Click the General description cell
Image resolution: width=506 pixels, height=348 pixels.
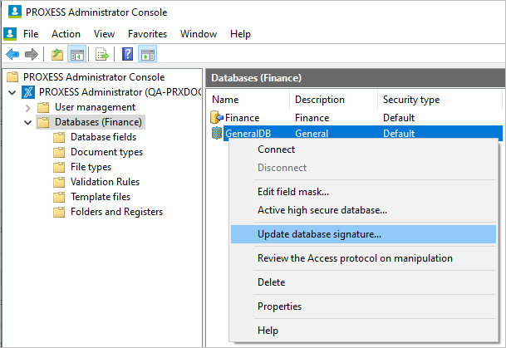click(312, 133)
